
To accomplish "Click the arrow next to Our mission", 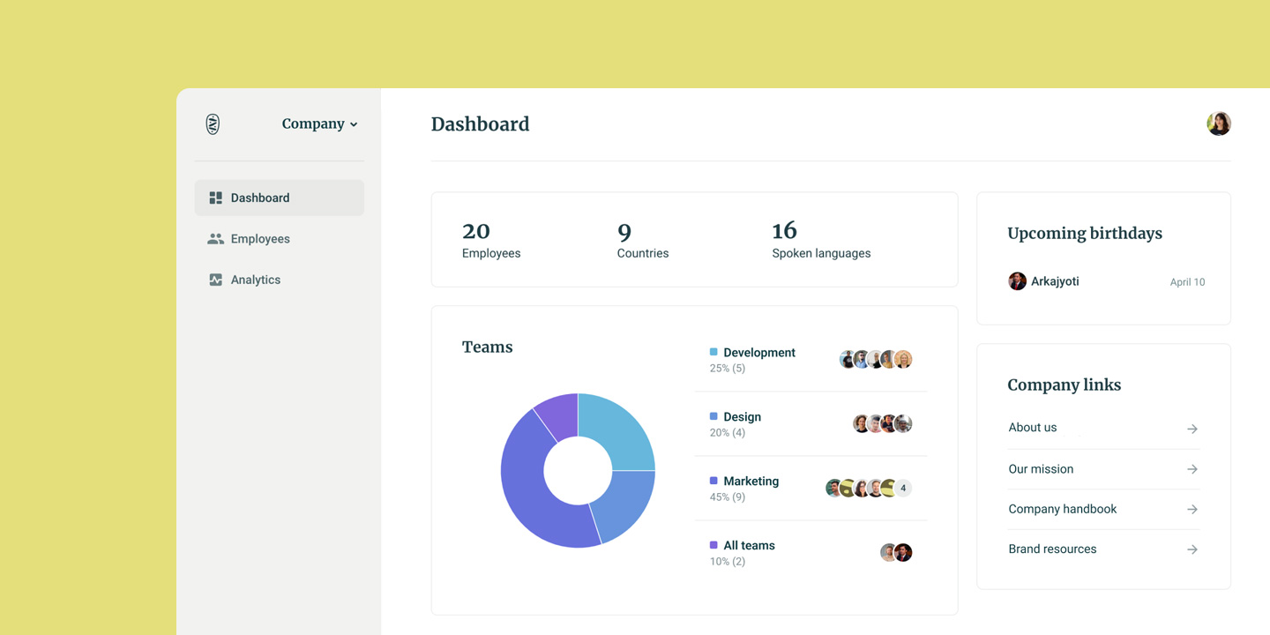I will point(1192,469).
